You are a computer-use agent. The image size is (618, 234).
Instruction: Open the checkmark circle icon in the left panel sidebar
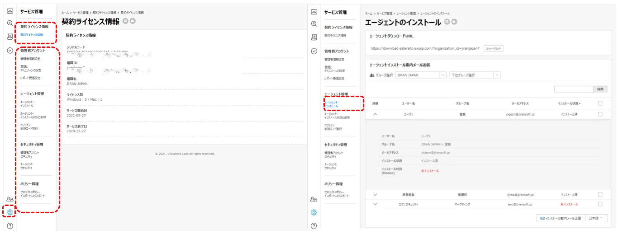click(x=10, y=51)
